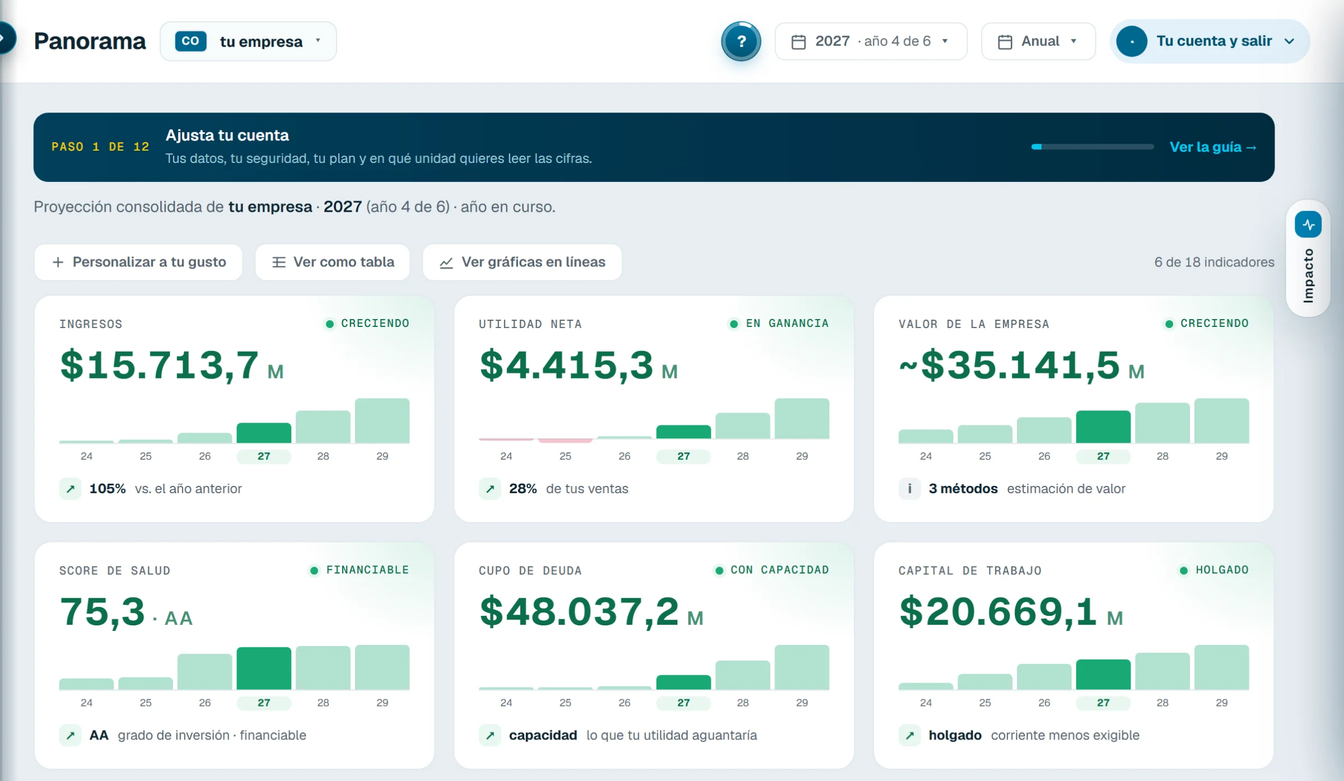
Task: Click the arrow icon beside AA grado de inversión
Action: click(x=71, y=735)
